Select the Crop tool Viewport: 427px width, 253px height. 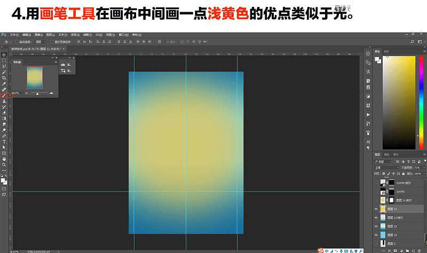[x=4, y=78]
